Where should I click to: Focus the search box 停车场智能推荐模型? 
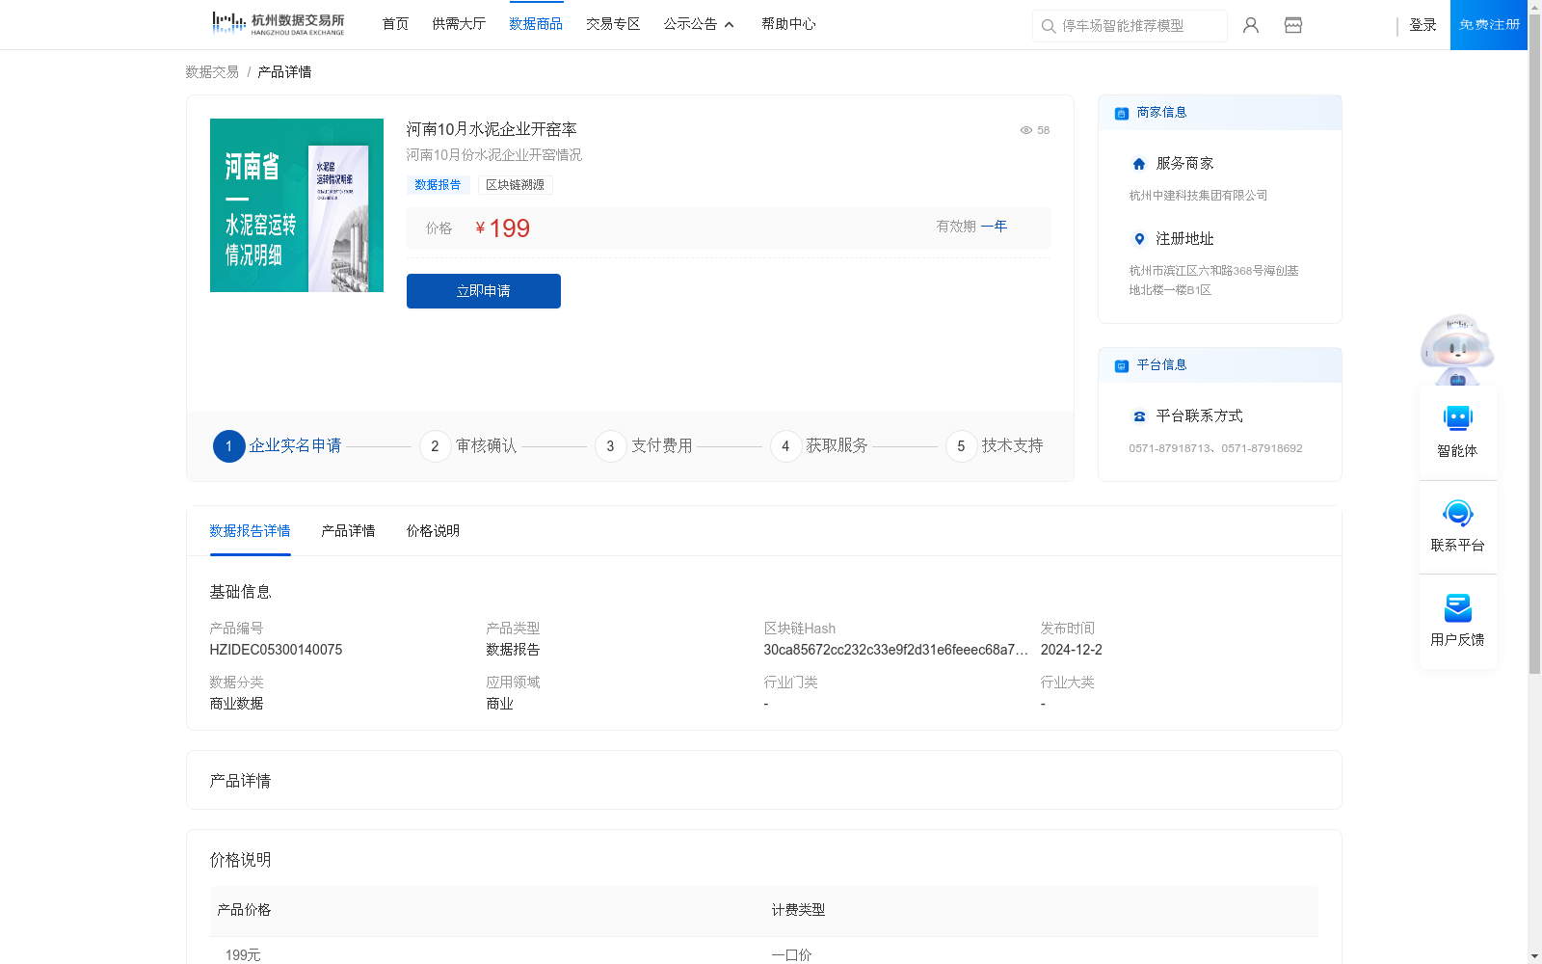click(x=1130, y=26)
